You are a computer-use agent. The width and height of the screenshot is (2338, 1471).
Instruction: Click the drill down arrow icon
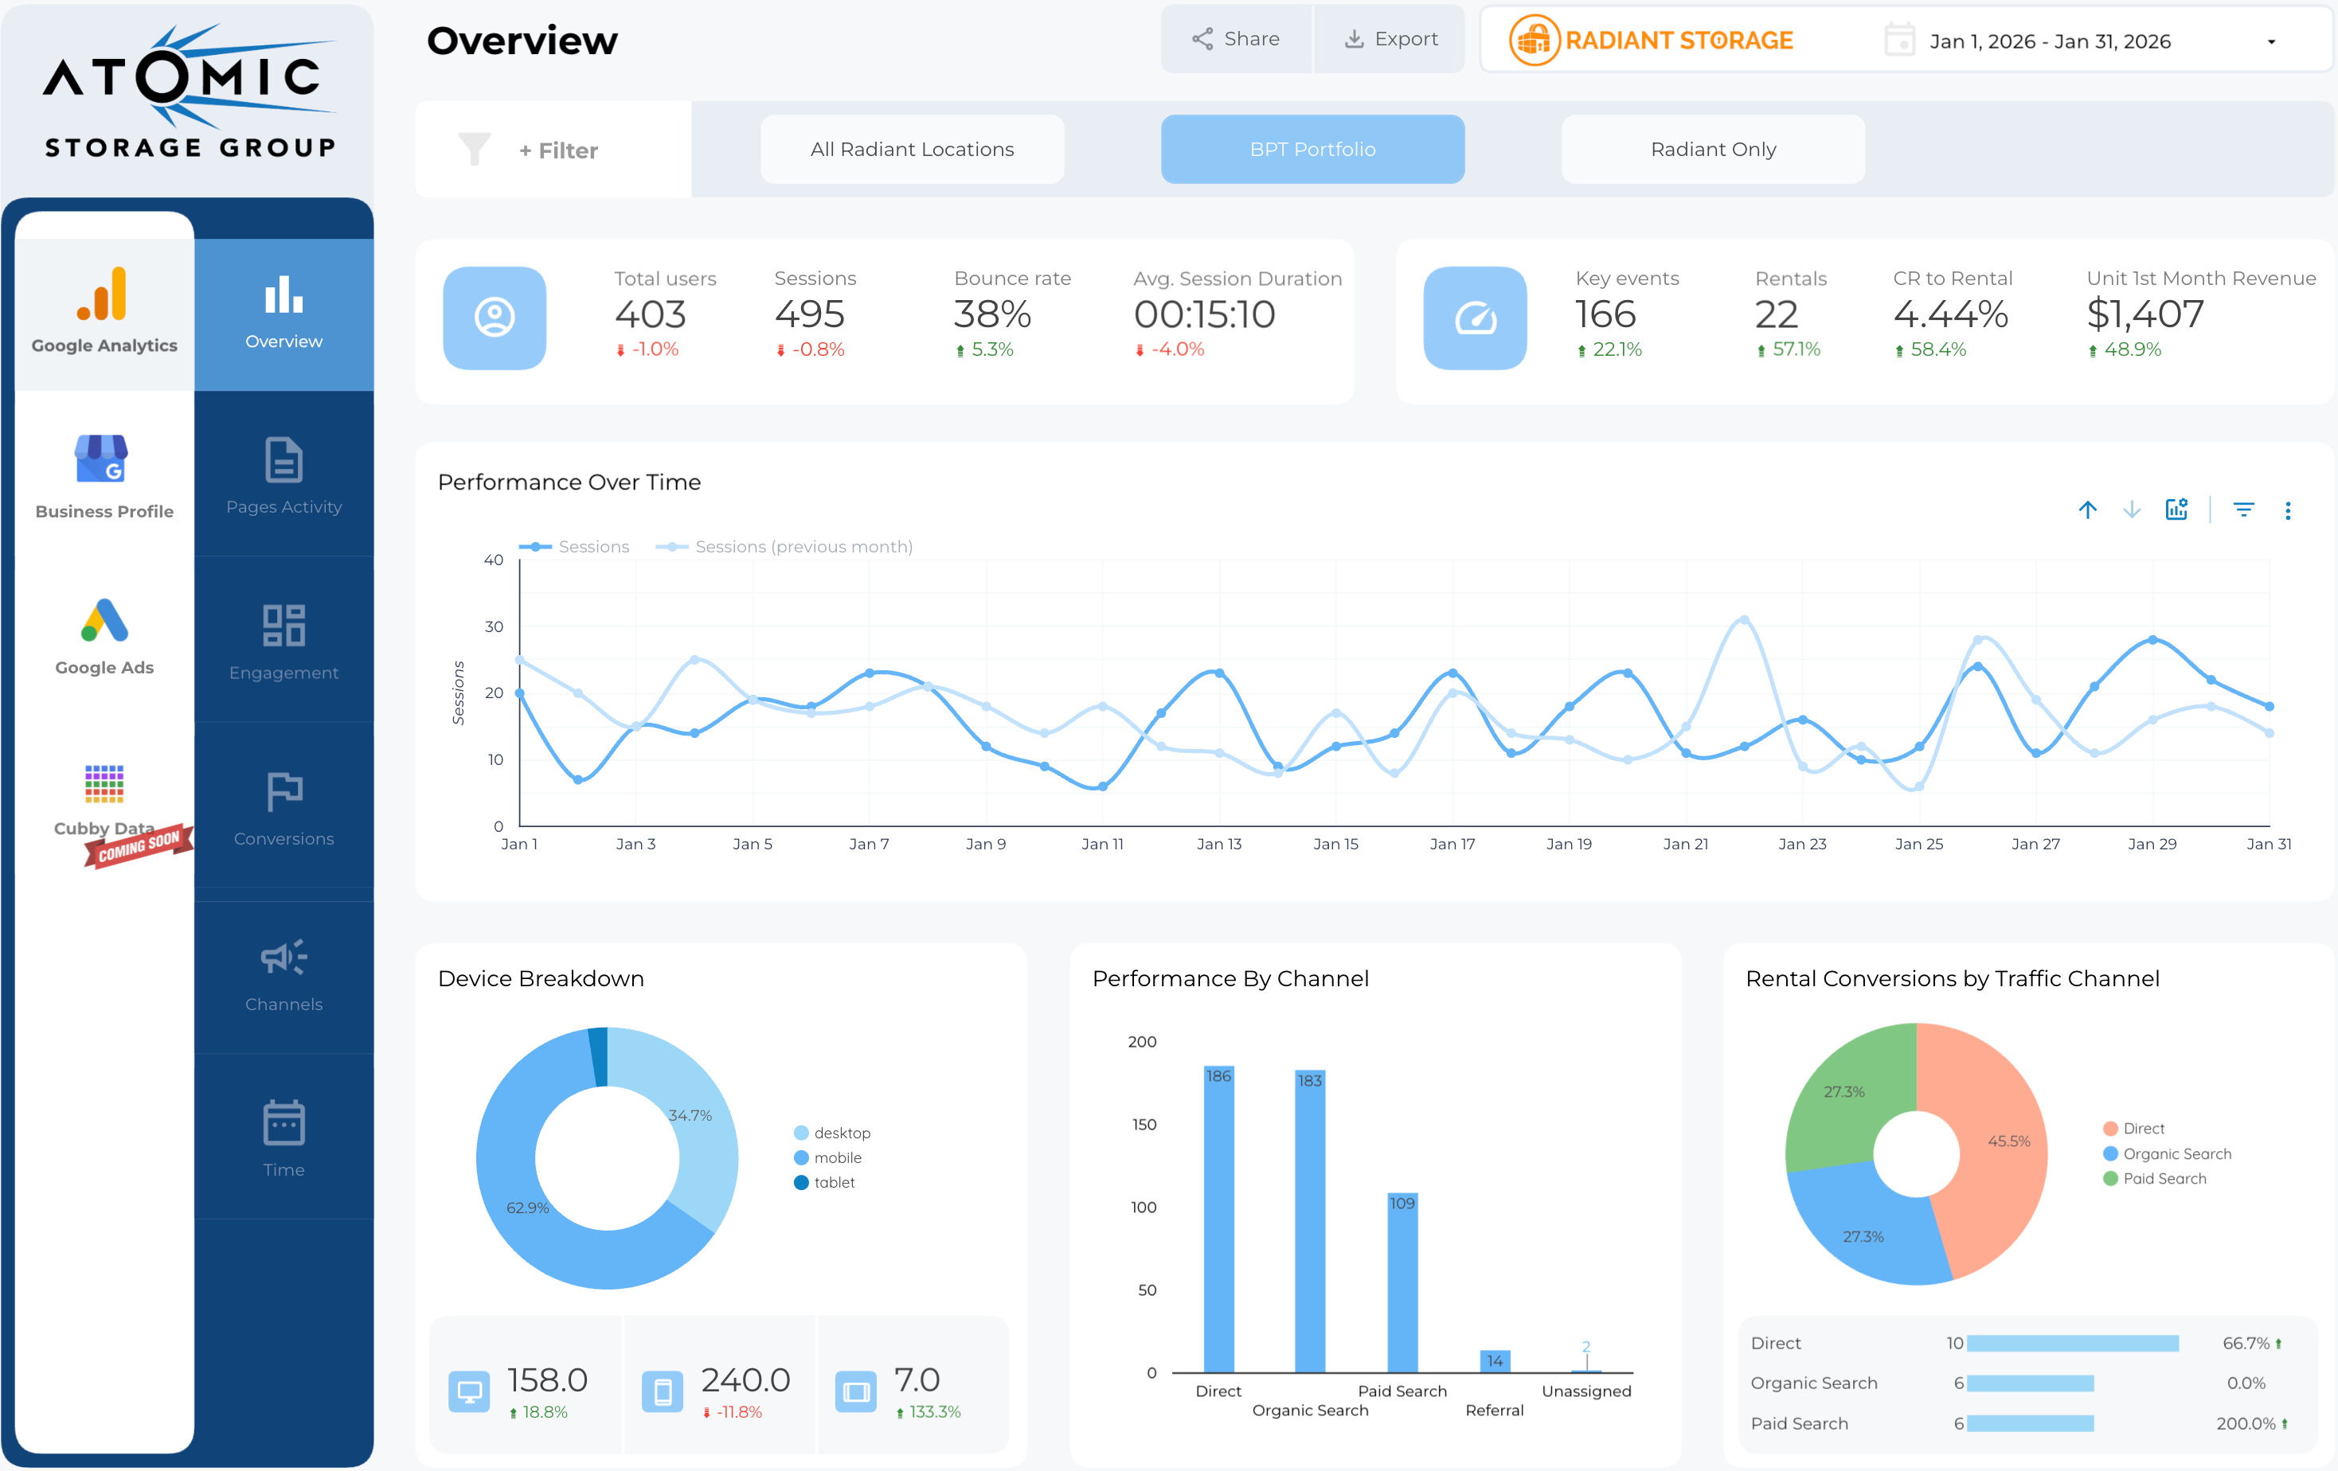click(x=2131, y=509)
